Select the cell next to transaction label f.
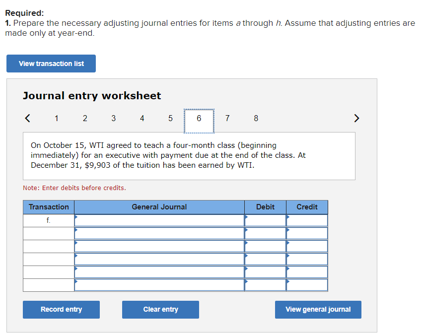 coord(159,220)
